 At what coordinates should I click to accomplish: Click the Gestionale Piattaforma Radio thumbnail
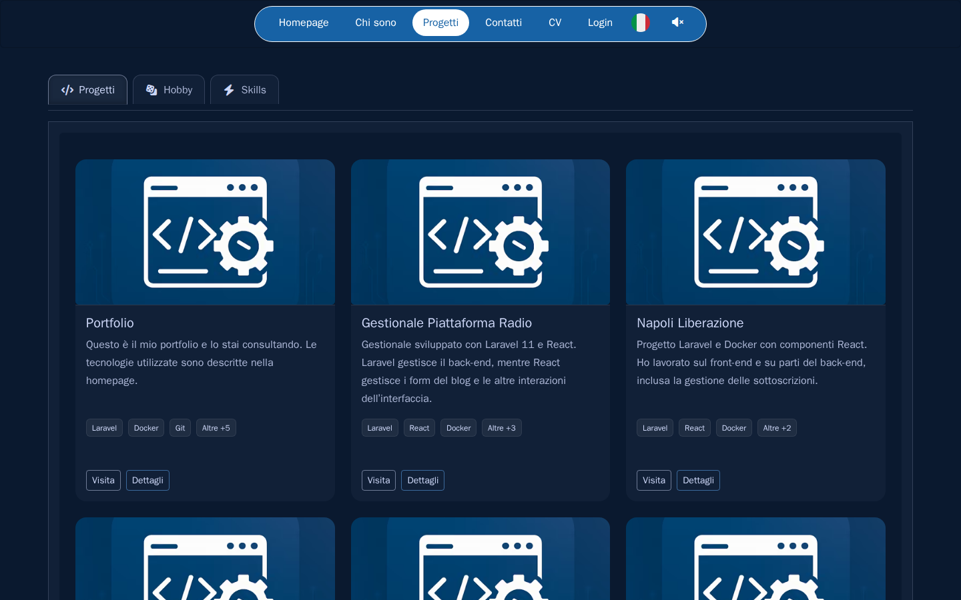pos(480,232)
